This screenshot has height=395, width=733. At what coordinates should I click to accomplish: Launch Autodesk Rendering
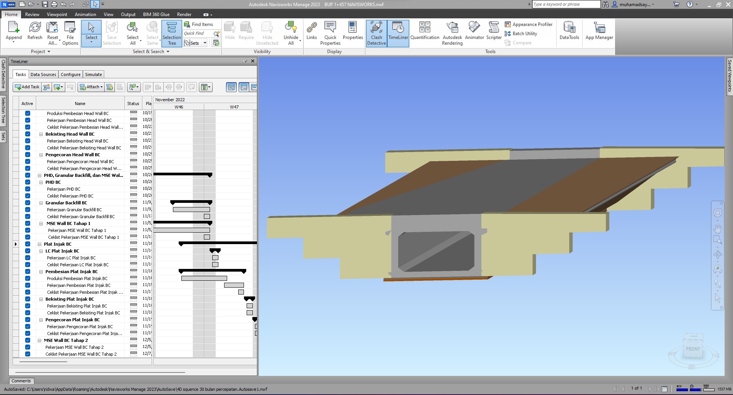click(452, 33)
